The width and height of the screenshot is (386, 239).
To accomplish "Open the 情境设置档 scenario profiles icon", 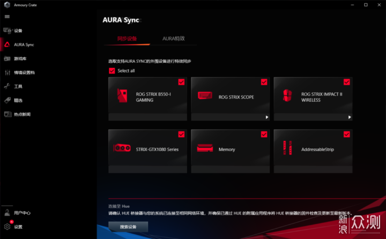I will pos(8,72).
